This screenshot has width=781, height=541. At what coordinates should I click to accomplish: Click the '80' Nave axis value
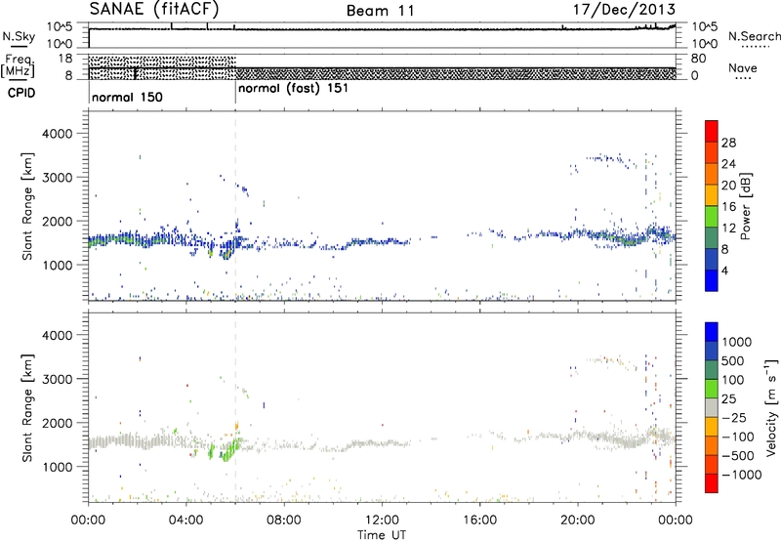(x=698, y=59)
